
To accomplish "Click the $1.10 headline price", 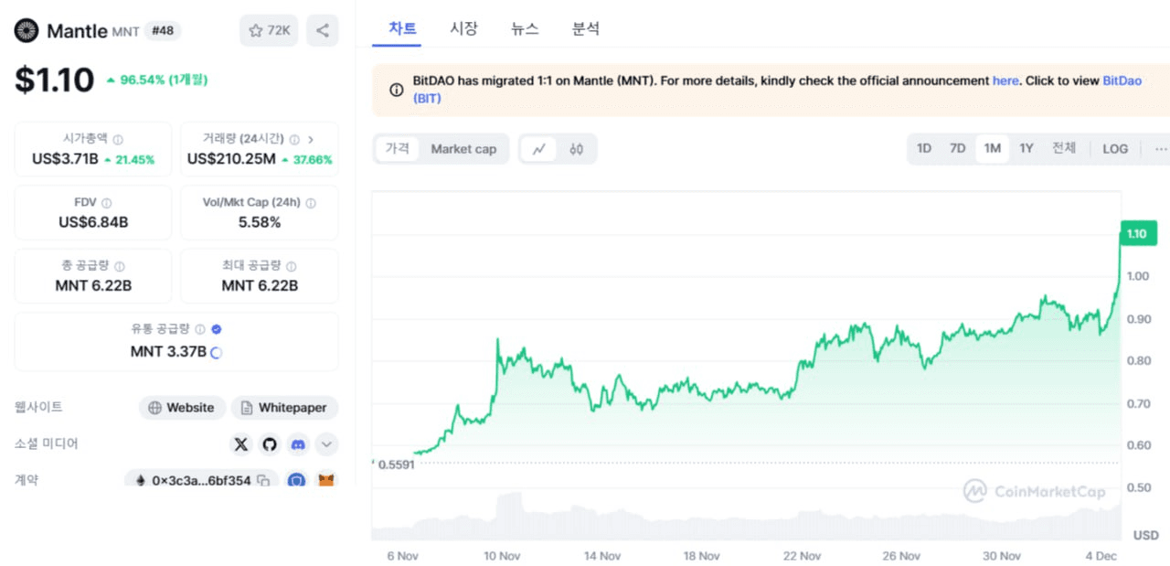I will coord(54,80).
